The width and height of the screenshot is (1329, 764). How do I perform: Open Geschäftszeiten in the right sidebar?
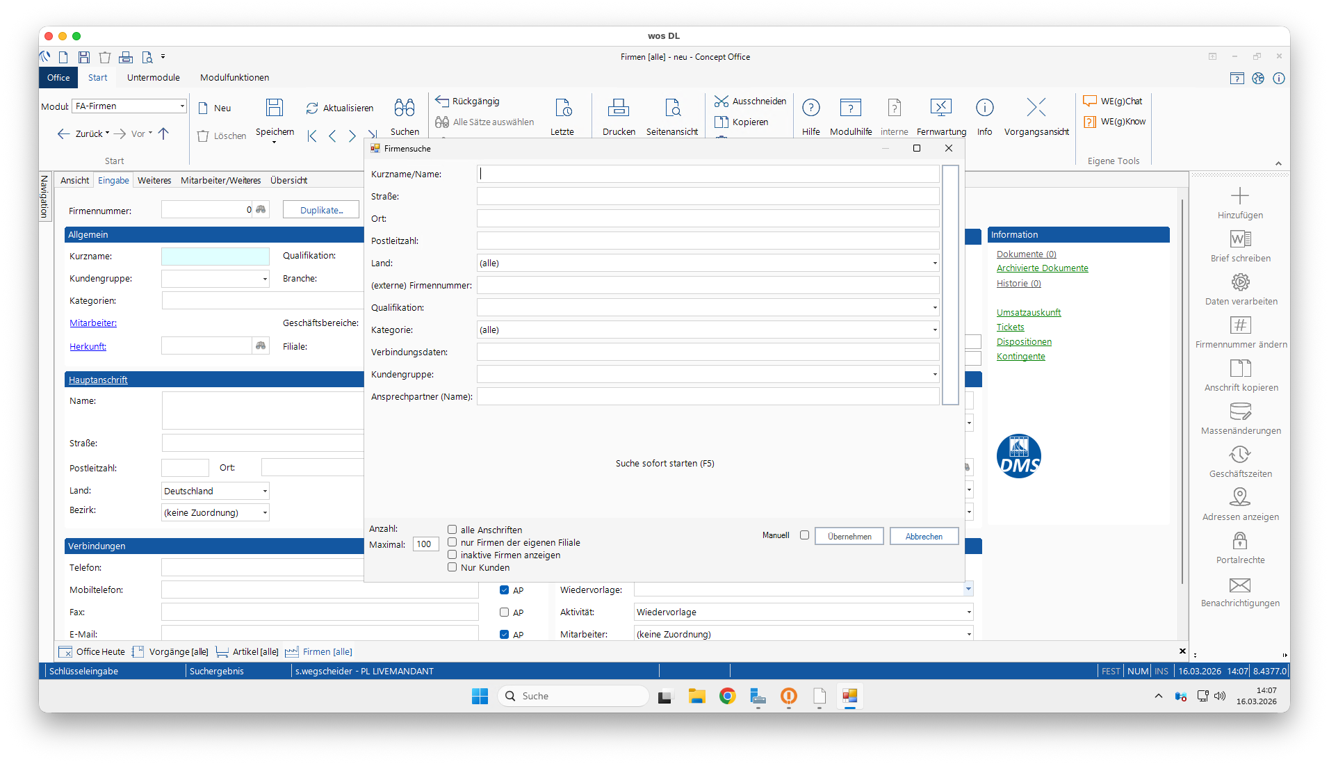[1240, 455]
